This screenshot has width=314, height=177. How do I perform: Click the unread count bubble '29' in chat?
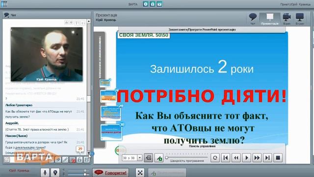[x=80, y=148]
